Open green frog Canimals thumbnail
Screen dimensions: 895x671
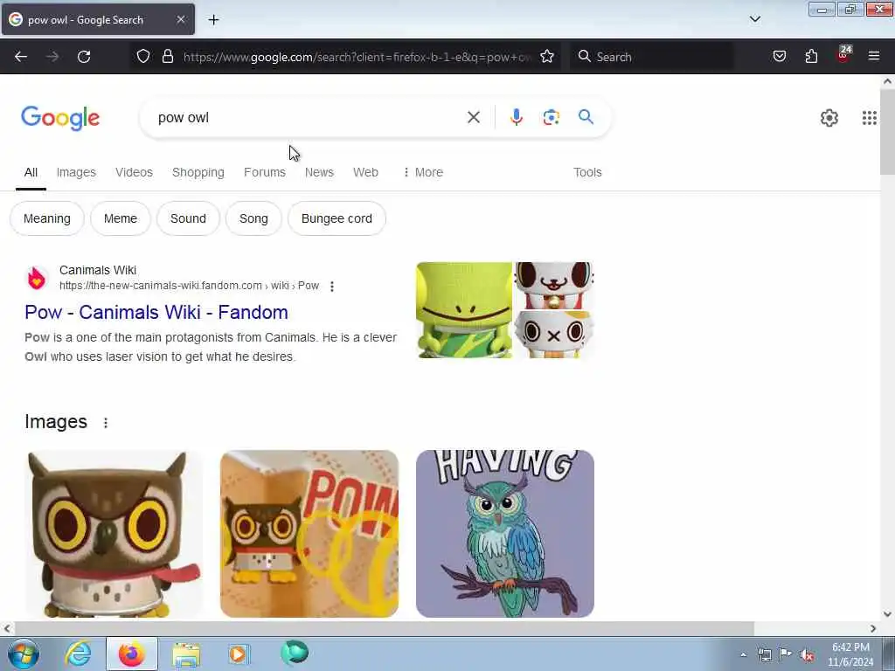tap(464, 310)
